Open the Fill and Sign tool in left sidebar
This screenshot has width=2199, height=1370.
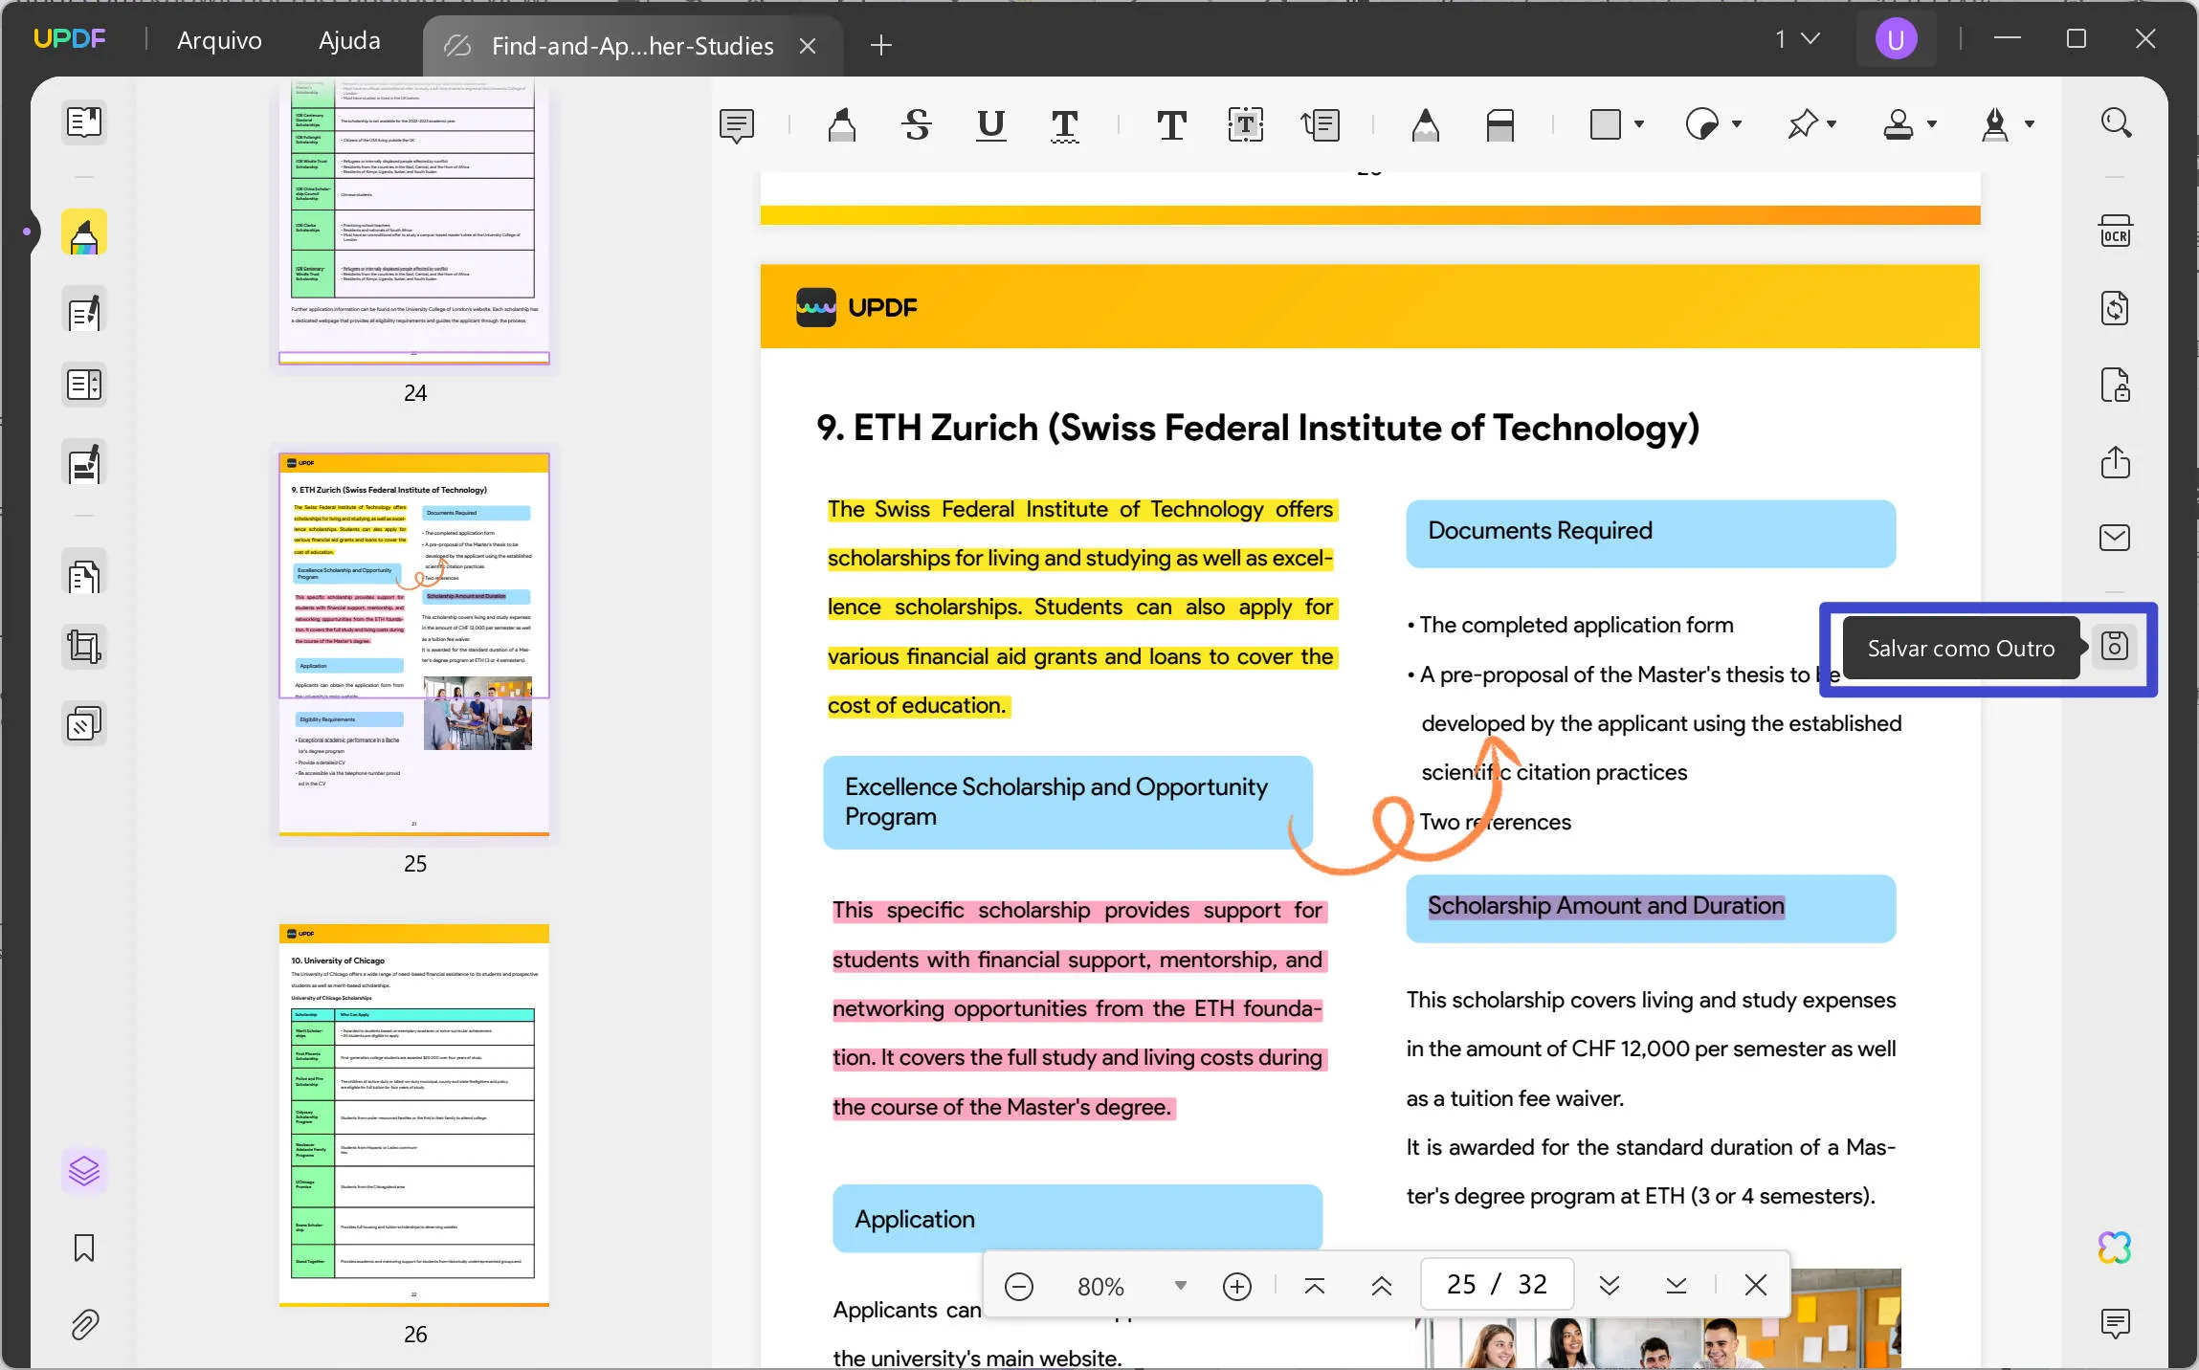tap(84, 464)
